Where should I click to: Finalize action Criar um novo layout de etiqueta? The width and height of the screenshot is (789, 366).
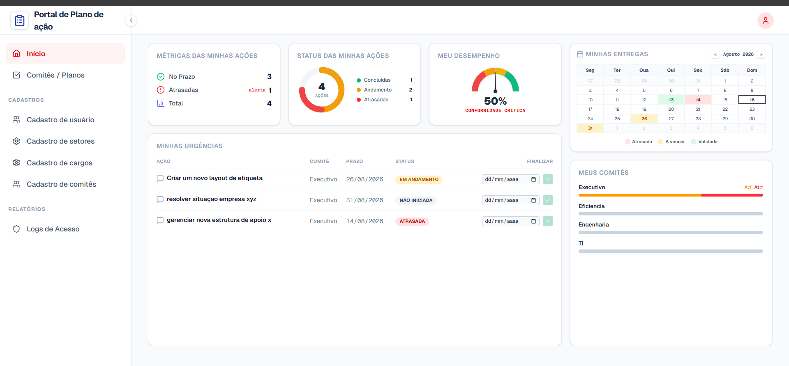(x=548, y=179)
